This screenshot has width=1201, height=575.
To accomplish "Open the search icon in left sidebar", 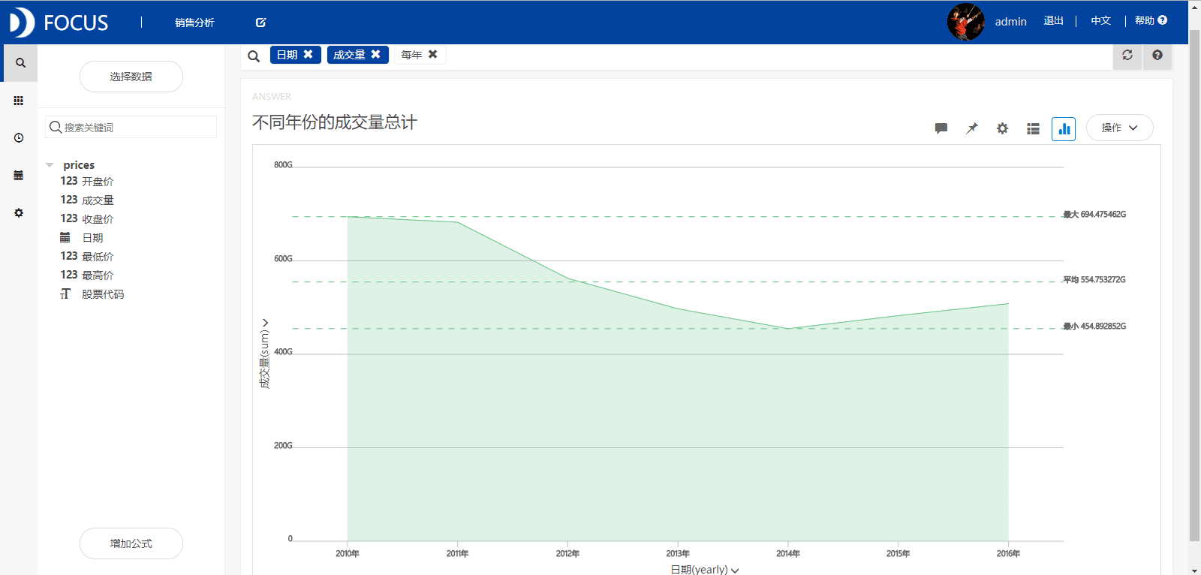I will tap(20, 63).
